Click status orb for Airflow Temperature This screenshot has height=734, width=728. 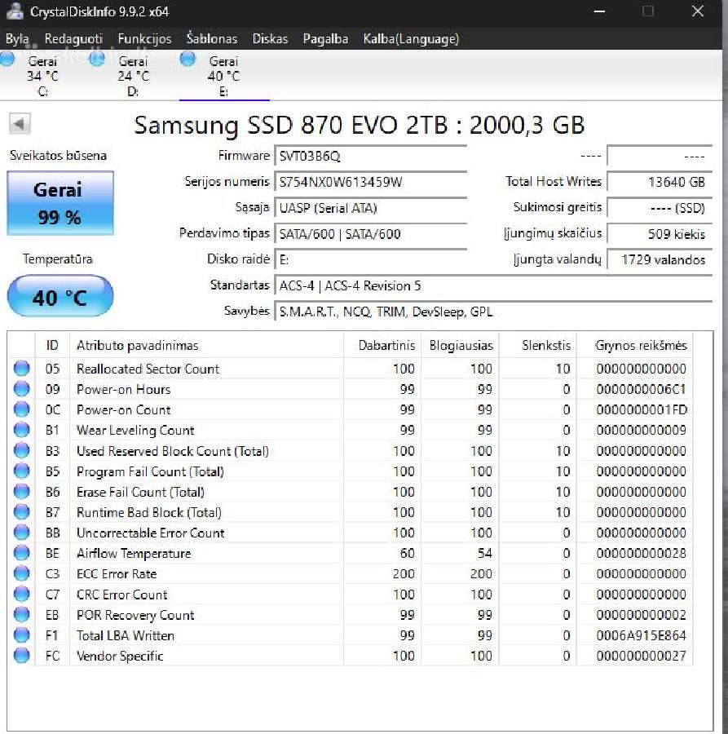pyautogui.click(x=21, y=553)
